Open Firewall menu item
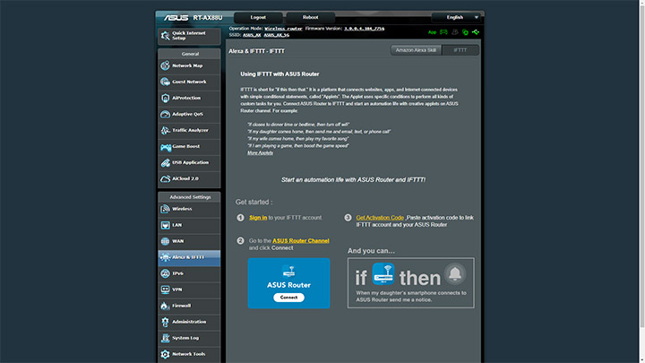This screenshot has width=645, height=363. click(189, 306)
